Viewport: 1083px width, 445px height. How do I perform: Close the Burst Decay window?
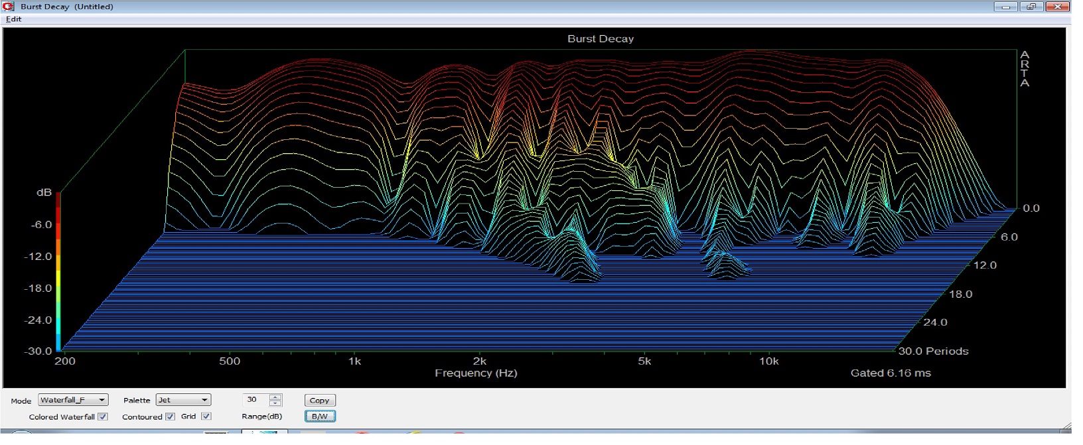[1056, 7]
